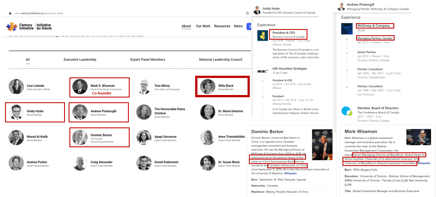Open the Agapi Gessesse name link
The height and width of the screenshot is (197, 436).
coord(165,137)
